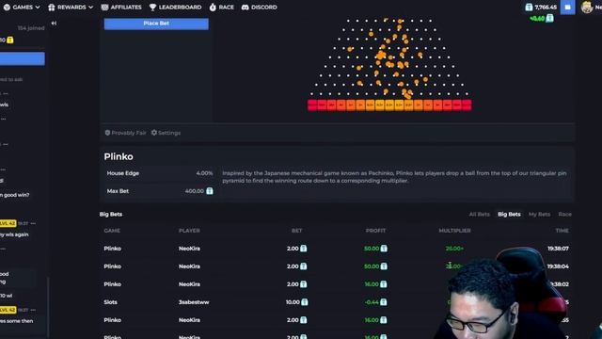Click the 19:38:07 row profit 50.00
Screen dimensions: 602x339
click(x=372, y=249)
